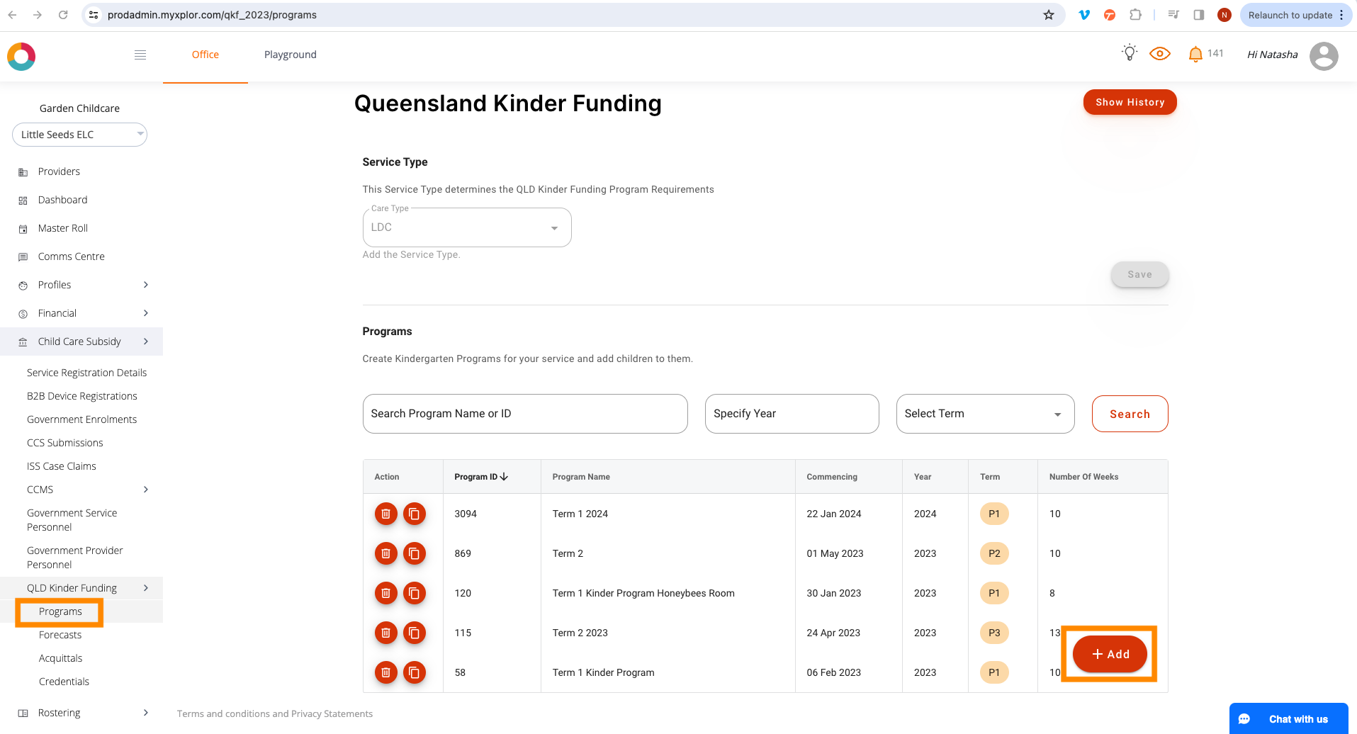The height and width of the screenshot is (734, 1357).
Task: Click the hamburger menu beside the logo
Action: (140, 55)
